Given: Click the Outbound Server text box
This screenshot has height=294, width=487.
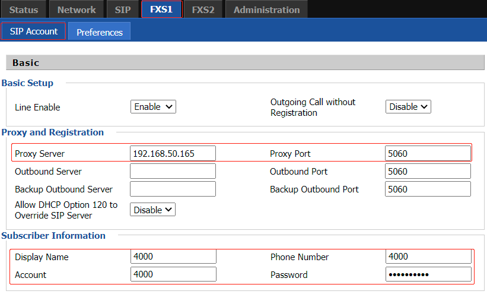Looking at the screenshot, I should click(173, 171).
